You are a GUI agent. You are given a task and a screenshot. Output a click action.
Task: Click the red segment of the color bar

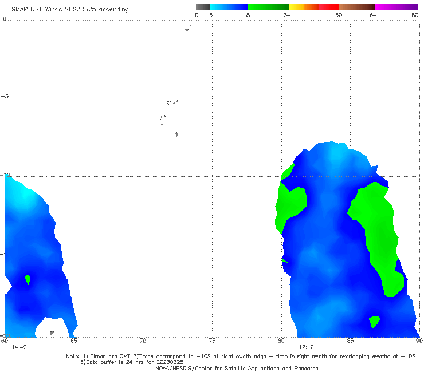click(x=329, y=7)
